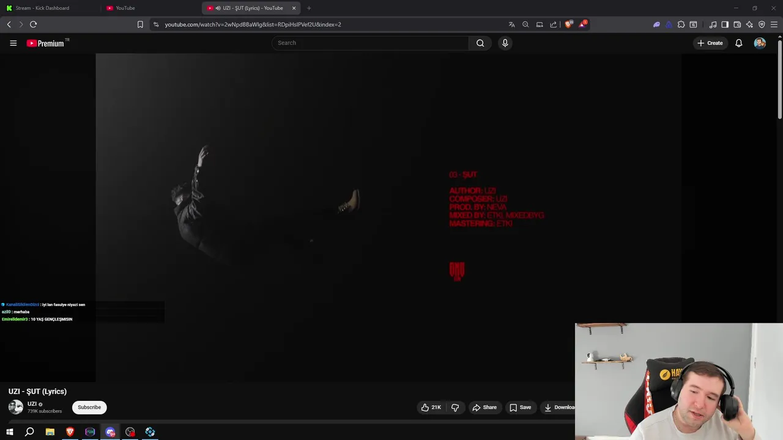Share this page via share icon
The width and height of the screenshot is (783, 440).
pos(554,24)
